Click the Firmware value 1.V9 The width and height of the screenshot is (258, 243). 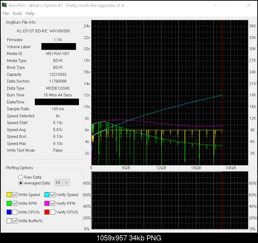coord(58,40)
